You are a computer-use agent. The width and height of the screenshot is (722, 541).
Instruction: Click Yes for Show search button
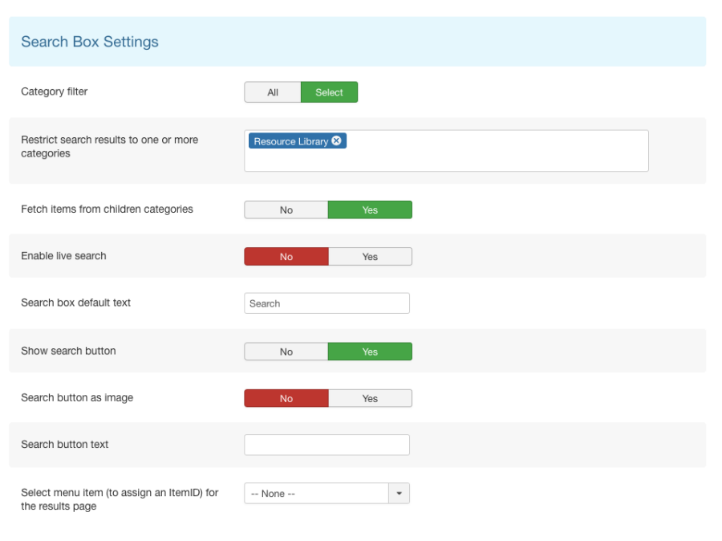(x=370, y=352)
